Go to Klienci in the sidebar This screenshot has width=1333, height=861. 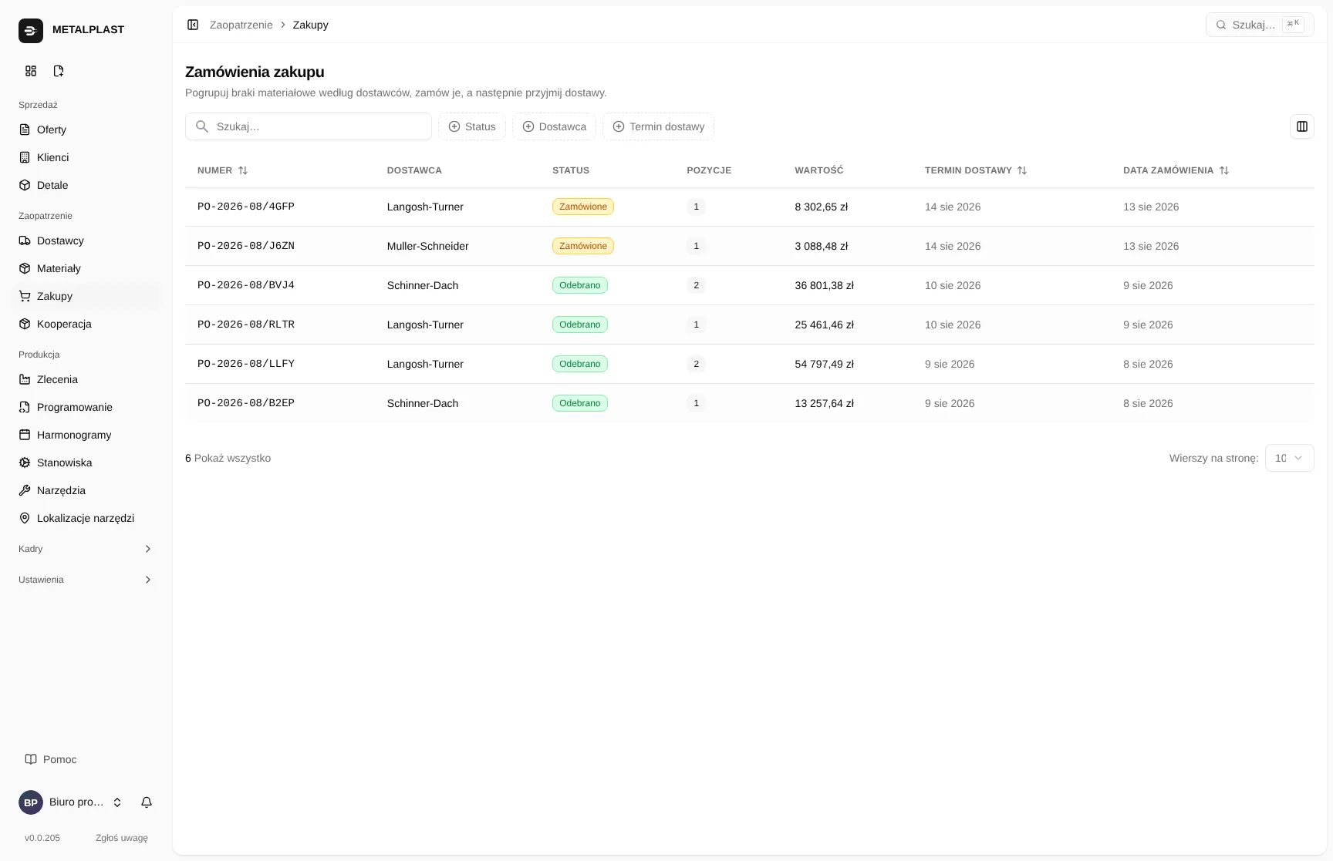tap(86, 157)
